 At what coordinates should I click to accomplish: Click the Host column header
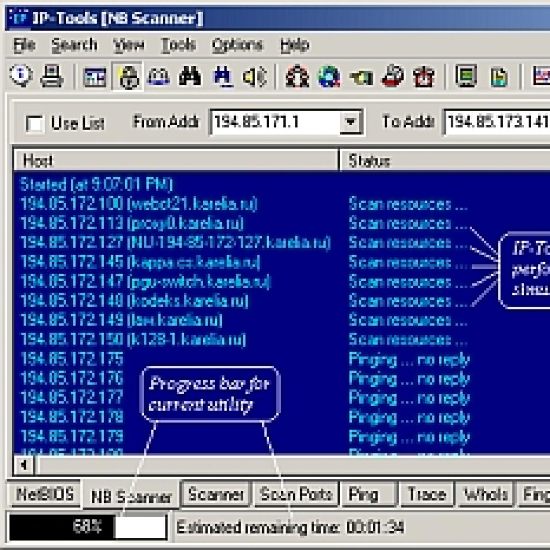point(176,160)
